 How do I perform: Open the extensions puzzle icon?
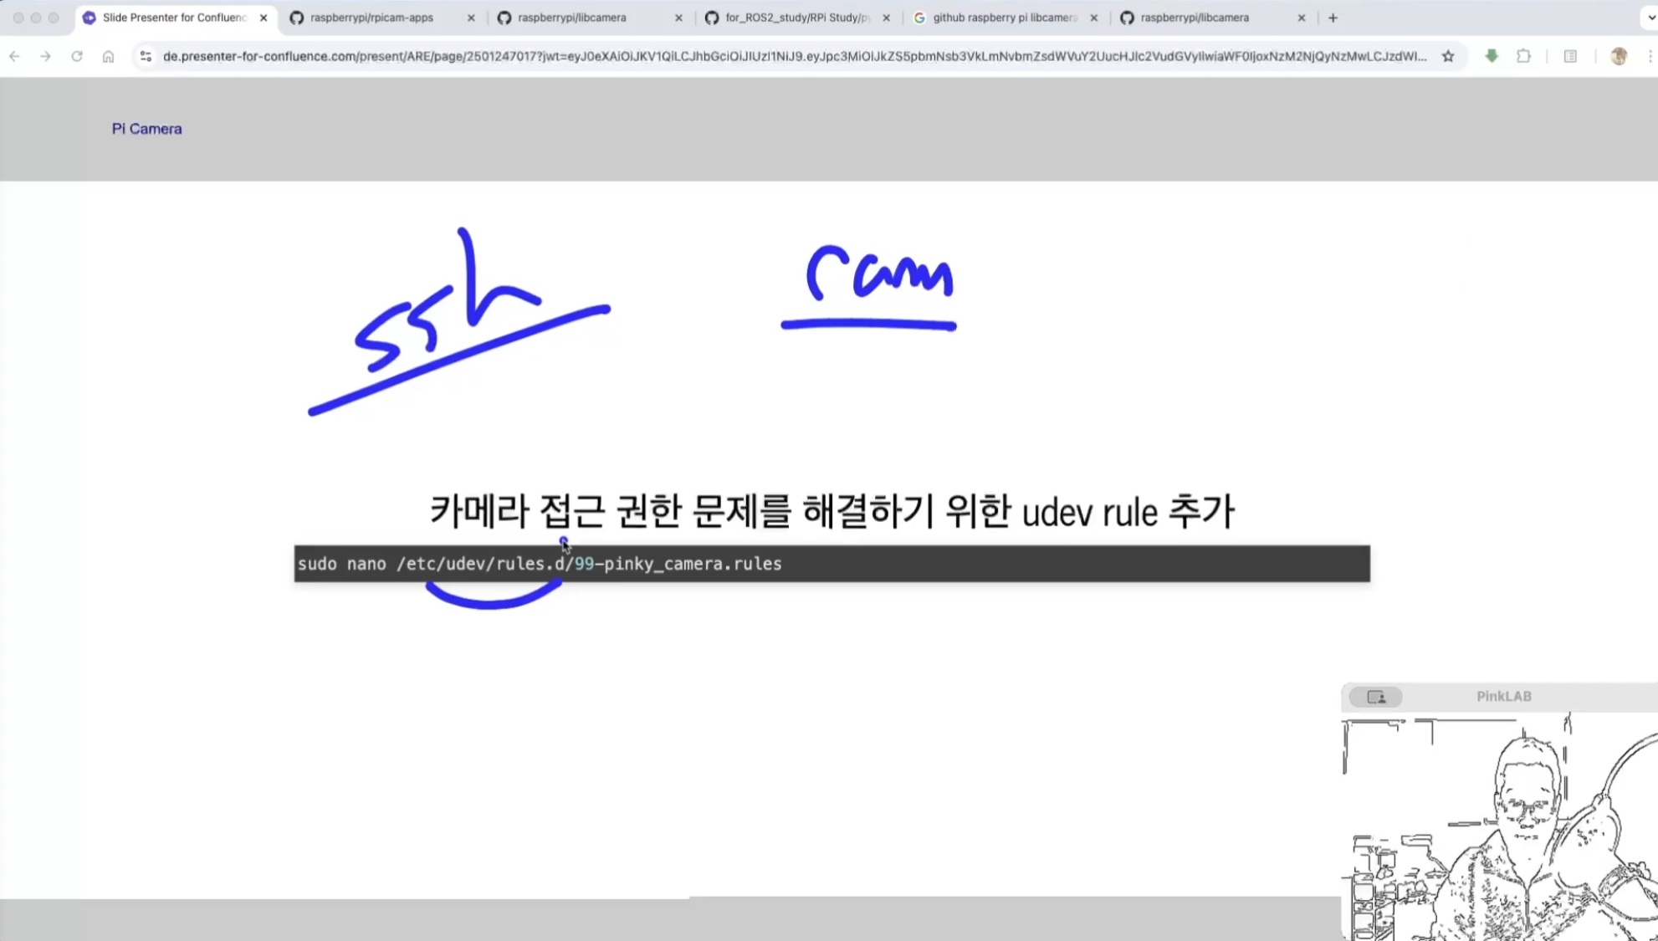[1523, 56]
